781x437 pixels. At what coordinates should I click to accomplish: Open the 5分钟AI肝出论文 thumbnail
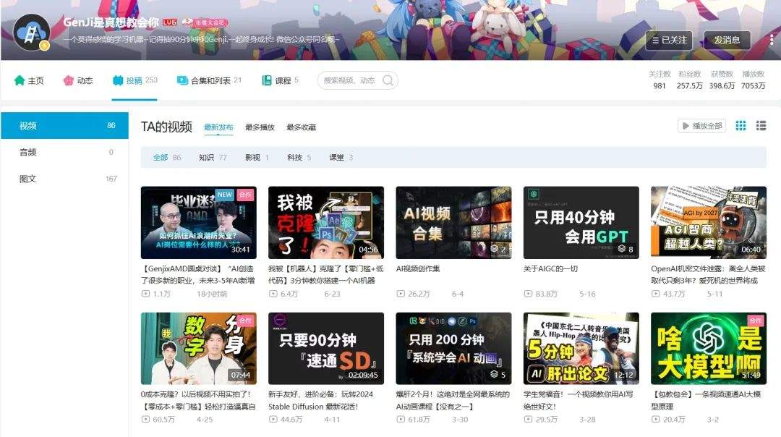click(581, 348)
